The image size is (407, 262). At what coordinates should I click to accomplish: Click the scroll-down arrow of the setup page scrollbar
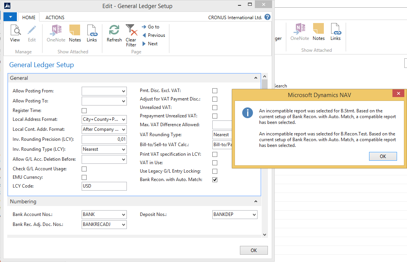point(264,234)
